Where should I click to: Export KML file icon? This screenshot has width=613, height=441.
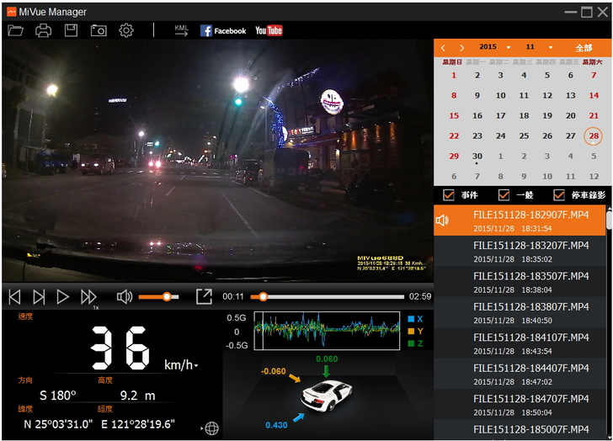[x=181, y=30]
